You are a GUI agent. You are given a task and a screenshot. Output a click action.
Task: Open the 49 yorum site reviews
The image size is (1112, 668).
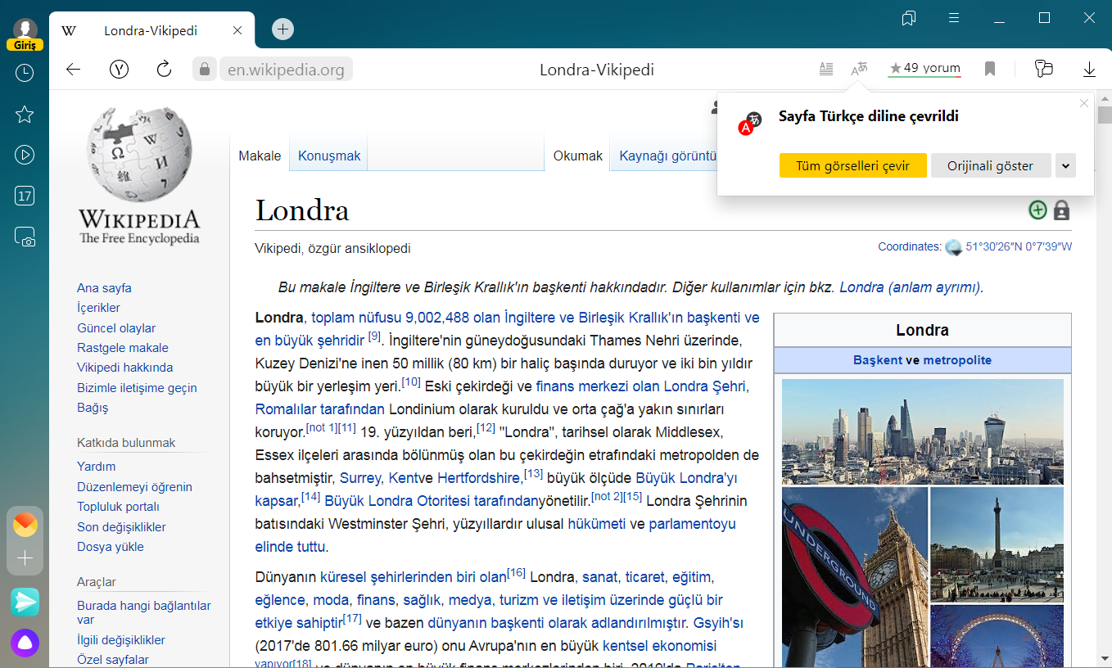924,69
